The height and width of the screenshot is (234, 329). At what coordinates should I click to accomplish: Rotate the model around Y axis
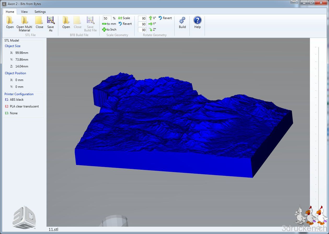tap(152, 24)
